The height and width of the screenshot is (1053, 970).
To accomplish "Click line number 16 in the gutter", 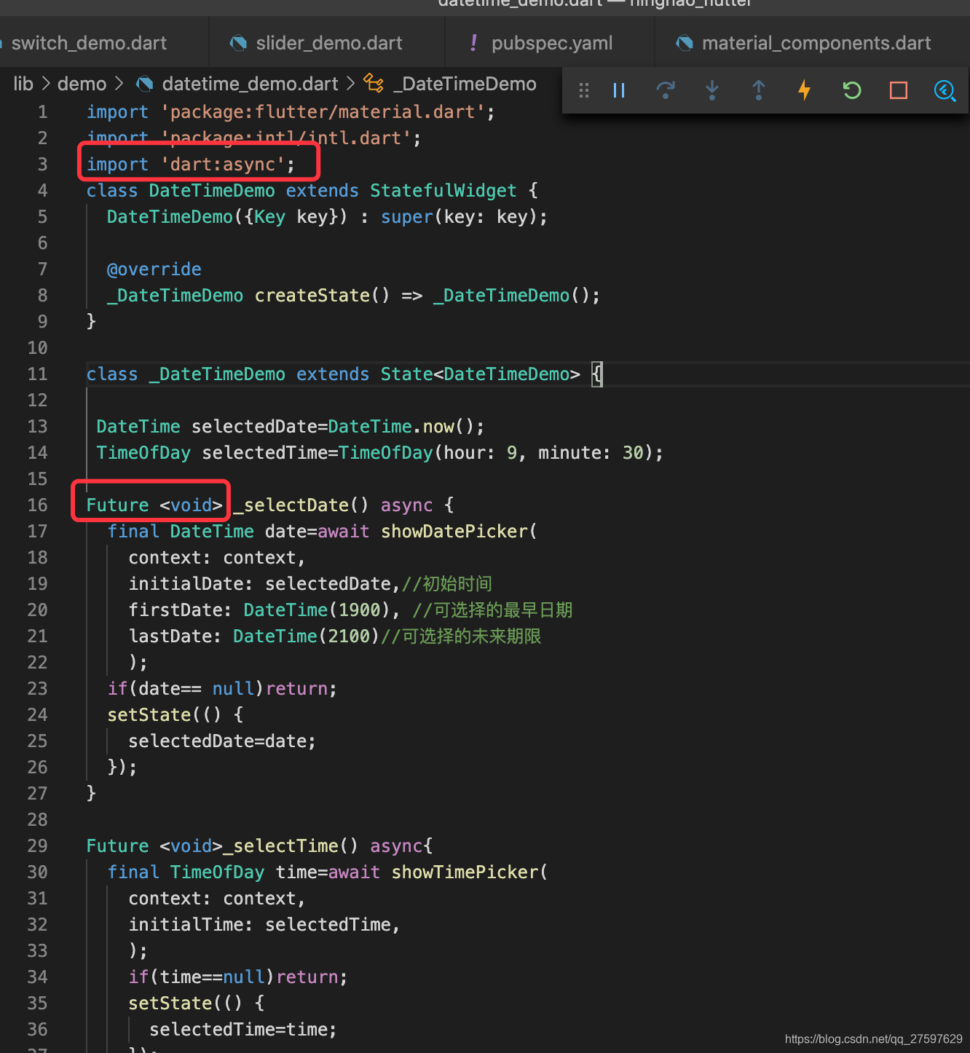I will tap(37, 505).
